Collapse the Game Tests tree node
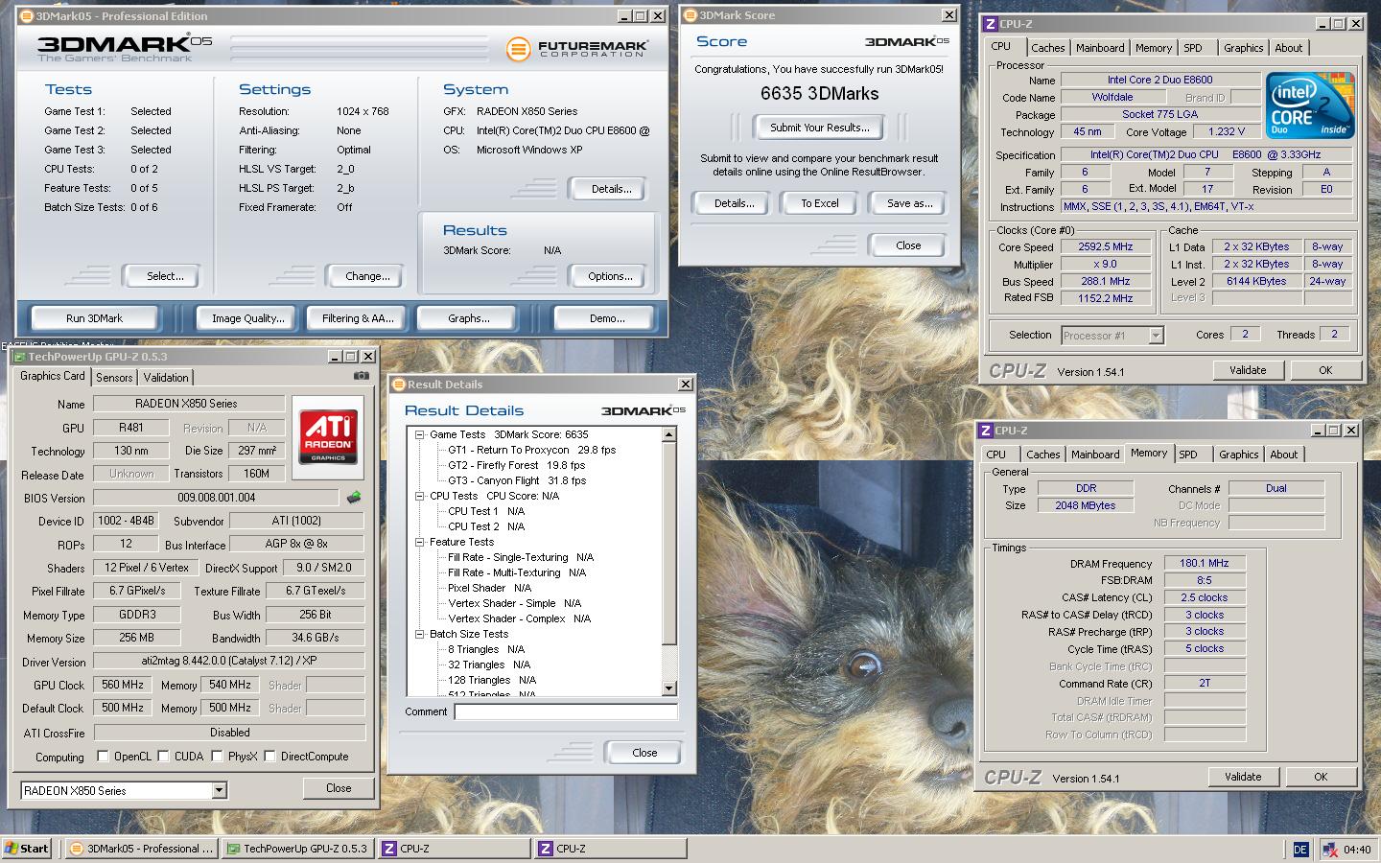Viewport: 1381px width, 863px height. 419,434
